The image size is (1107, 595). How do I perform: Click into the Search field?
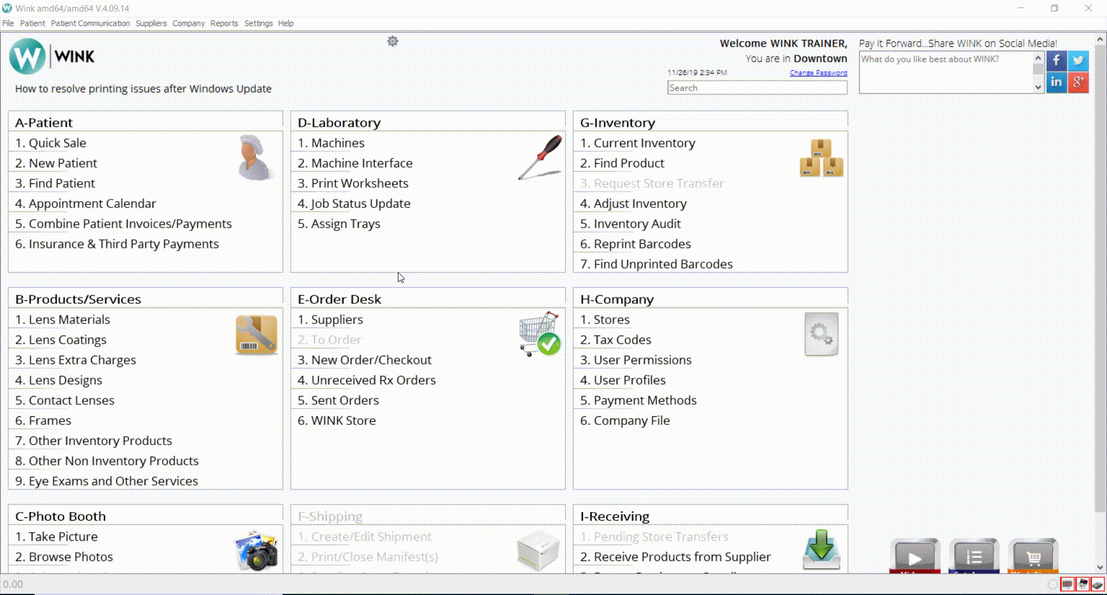click(x=757, y=88)
